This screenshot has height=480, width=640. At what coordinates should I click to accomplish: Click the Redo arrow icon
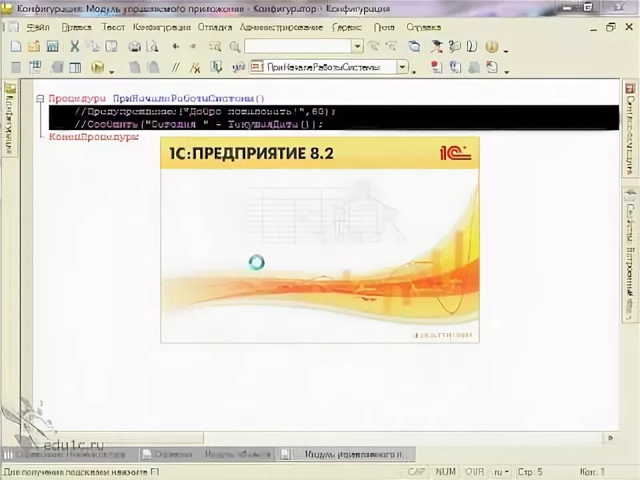[x=193, y=47]
